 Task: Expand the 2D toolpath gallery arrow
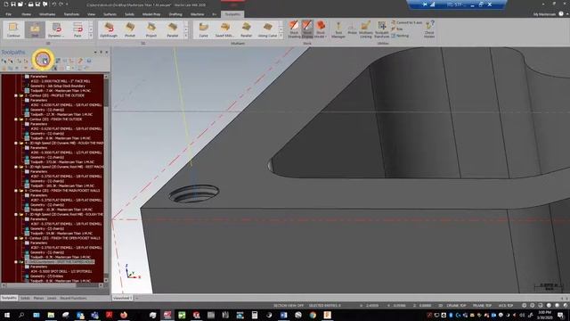click(91, 36)
